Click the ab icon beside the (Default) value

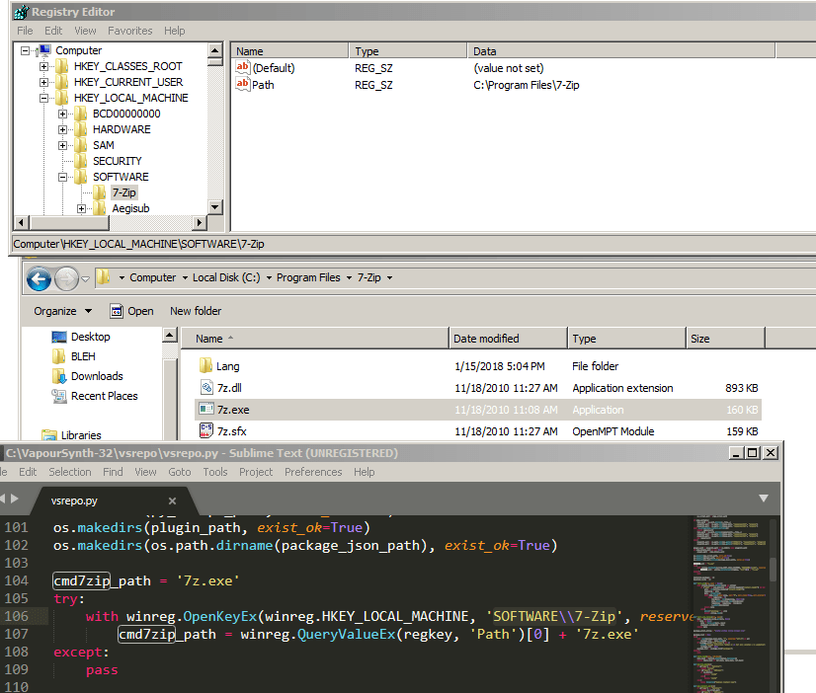(x=243, y=67)
